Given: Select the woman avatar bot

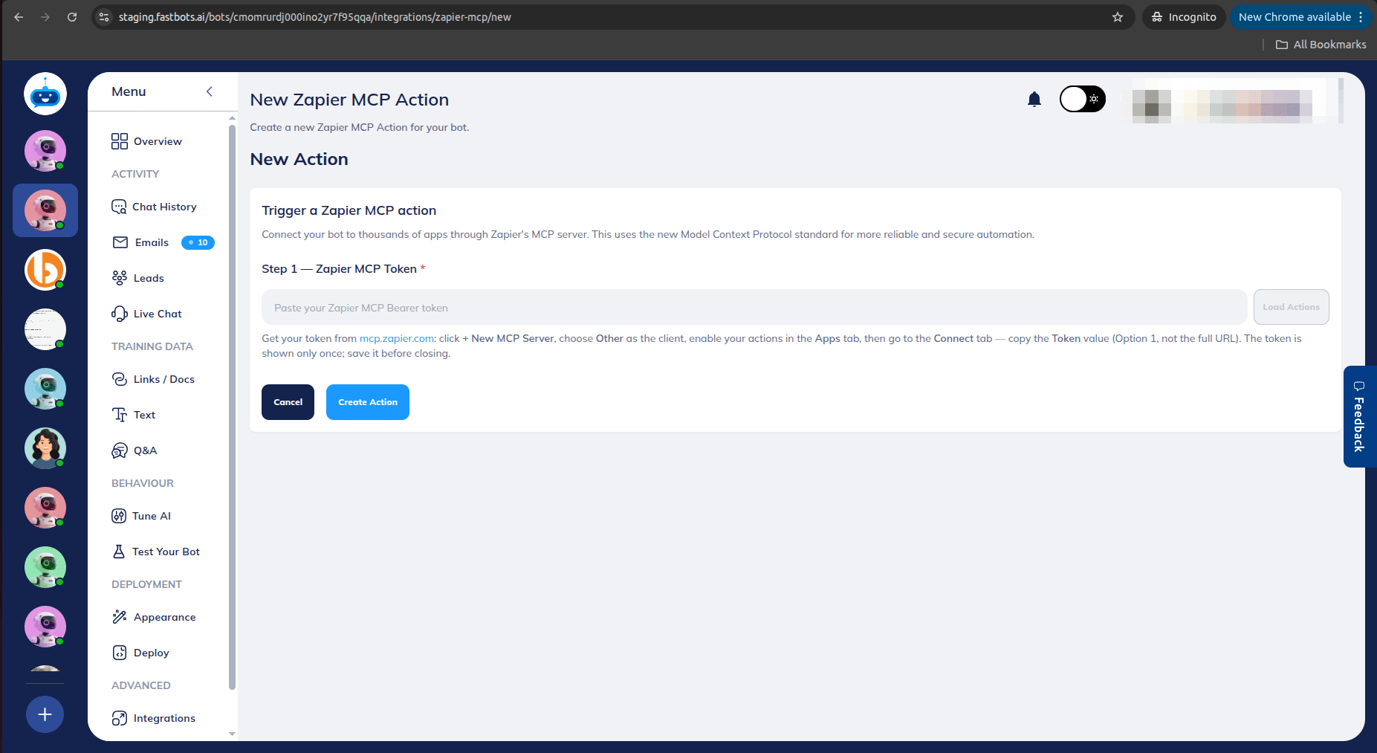Looking at the screenshot, I should tap(45, 448).
